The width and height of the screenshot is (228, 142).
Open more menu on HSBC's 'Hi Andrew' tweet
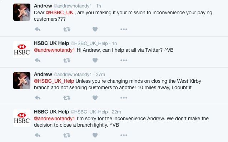(124, 60)
